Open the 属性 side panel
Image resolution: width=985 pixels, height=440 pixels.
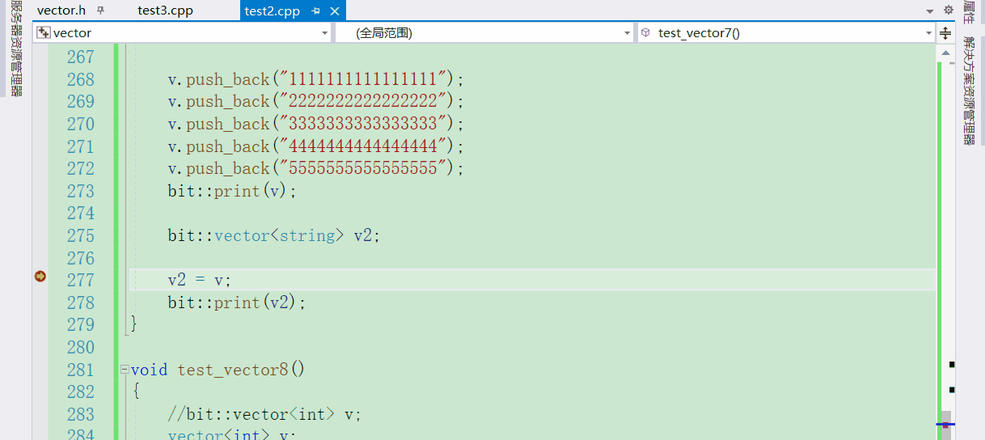[x=969, y=13]
